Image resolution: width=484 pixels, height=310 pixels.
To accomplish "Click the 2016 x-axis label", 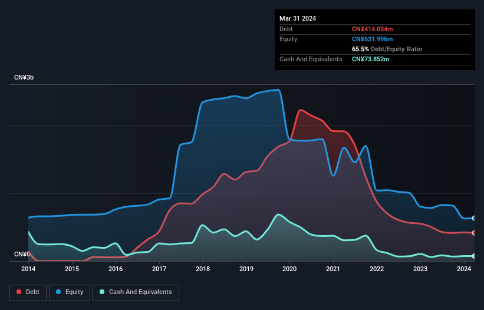I will [116, 269].
